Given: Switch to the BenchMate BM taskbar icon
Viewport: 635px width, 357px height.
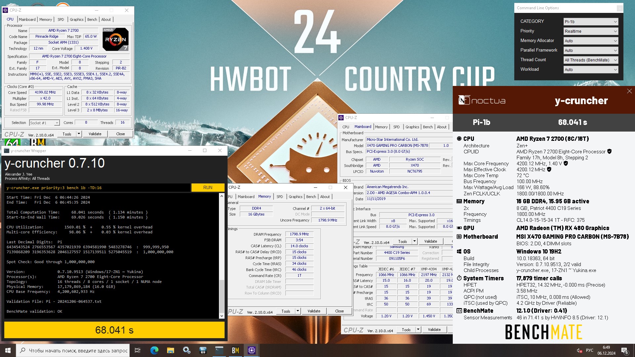Looking at the screenshot, I should point(235,350).
